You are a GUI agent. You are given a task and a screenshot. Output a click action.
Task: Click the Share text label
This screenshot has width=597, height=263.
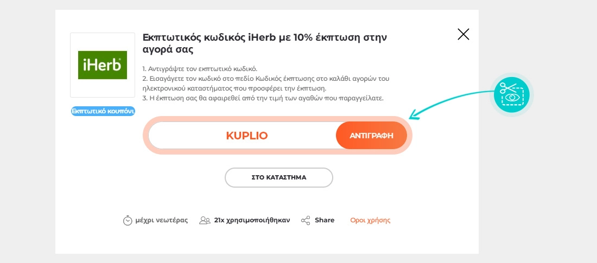[325, 220]
